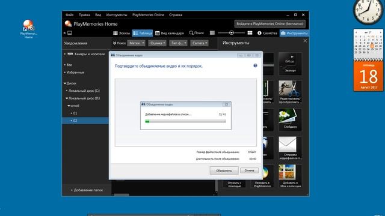Expand the Поиск filter bar chevron
Image resolution: width=385 pixels, height=216 pixels.
pyautogui.click(x=114, y=43)
